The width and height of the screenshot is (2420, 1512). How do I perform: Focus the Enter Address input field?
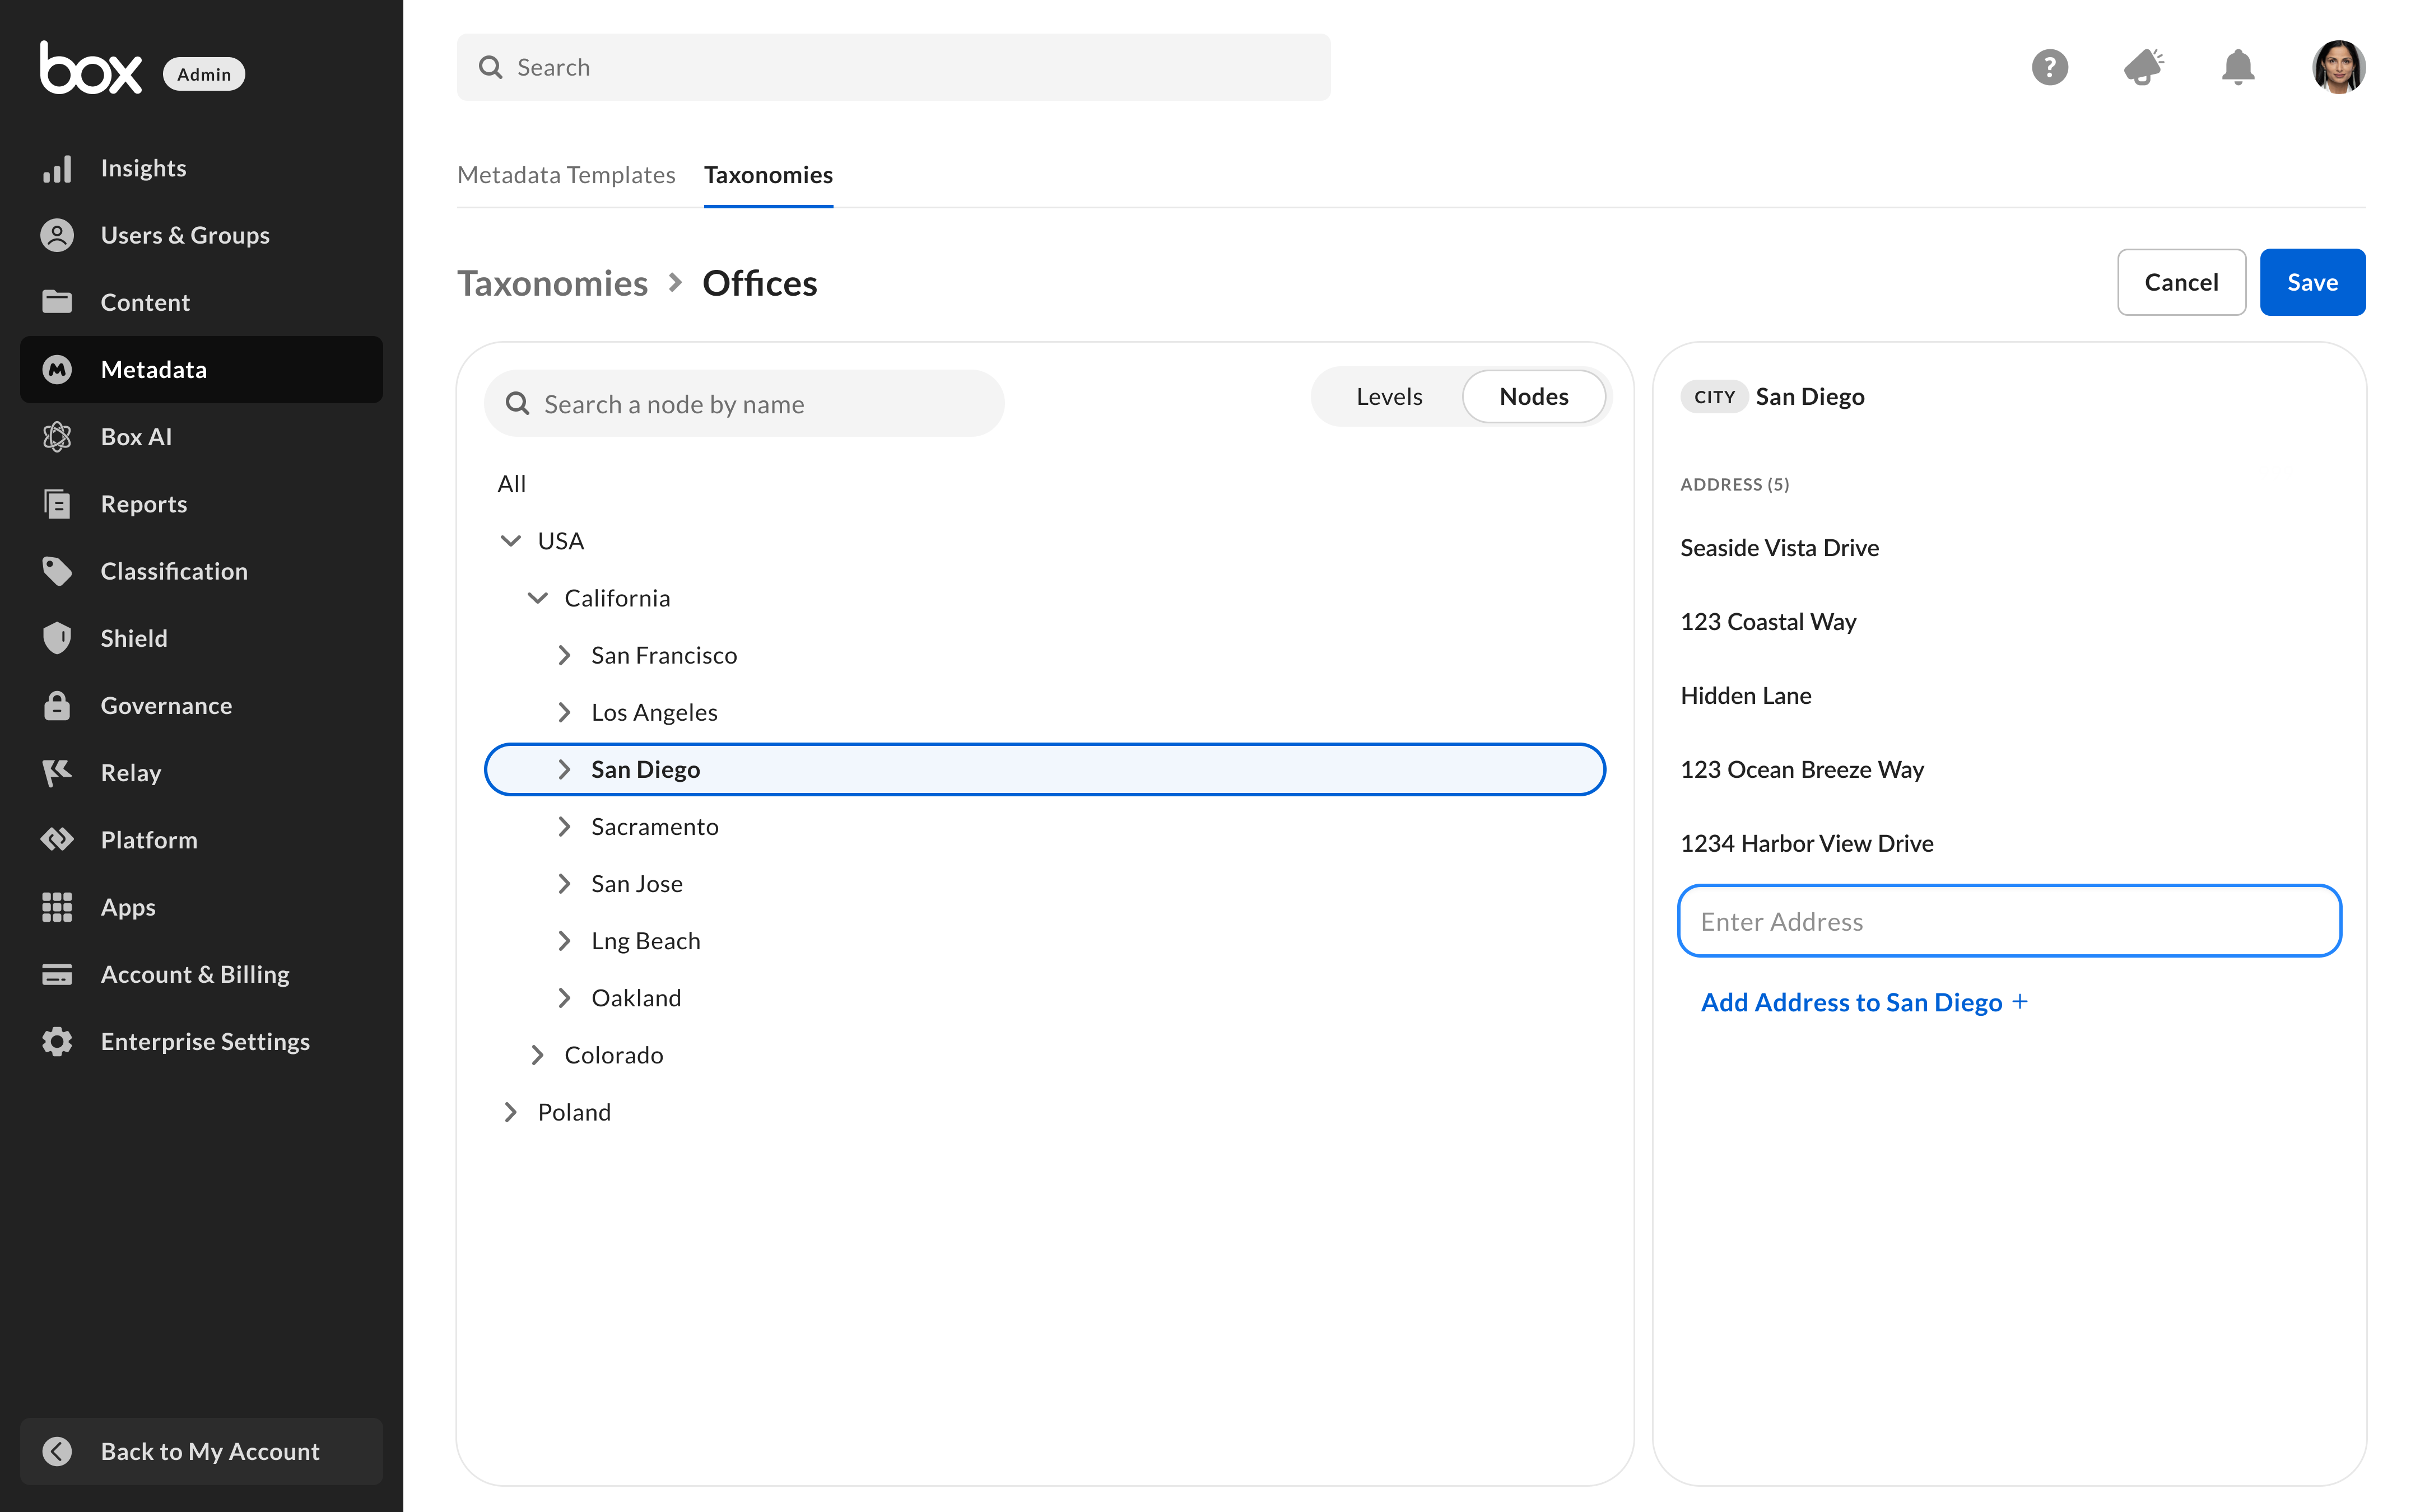point(2008,921)
